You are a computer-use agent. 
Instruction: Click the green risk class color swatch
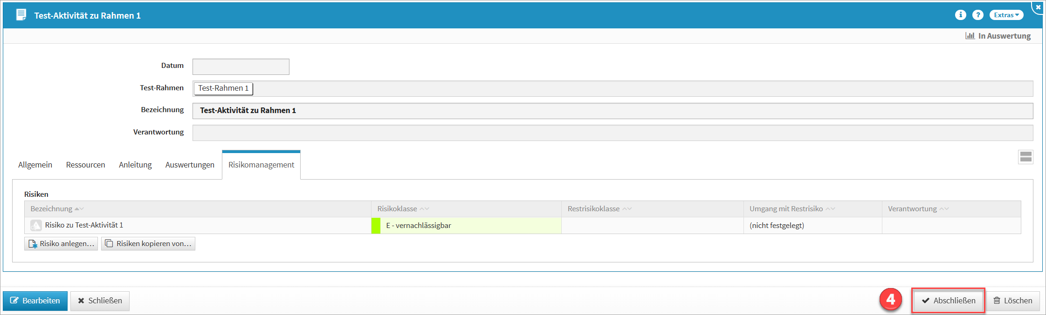click(376, 226)
